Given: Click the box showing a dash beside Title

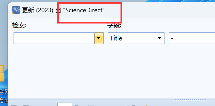Looking at the screenshot, I should [x=192, y=38].
